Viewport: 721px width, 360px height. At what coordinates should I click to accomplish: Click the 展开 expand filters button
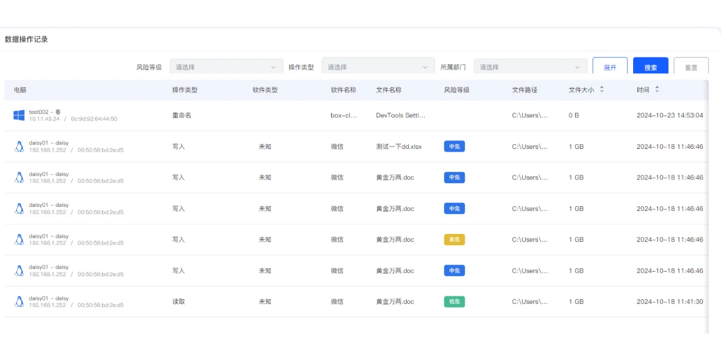tap(610, 66)
